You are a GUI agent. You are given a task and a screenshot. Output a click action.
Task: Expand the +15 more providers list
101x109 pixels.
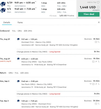pos(53,16)
